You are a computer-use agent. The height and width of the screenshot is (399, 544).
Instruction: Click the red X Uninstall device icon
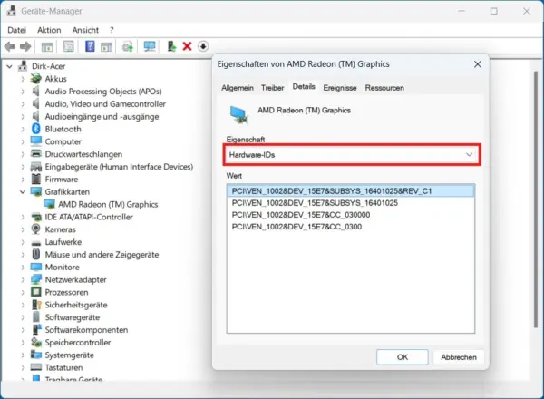coord(187,46)
